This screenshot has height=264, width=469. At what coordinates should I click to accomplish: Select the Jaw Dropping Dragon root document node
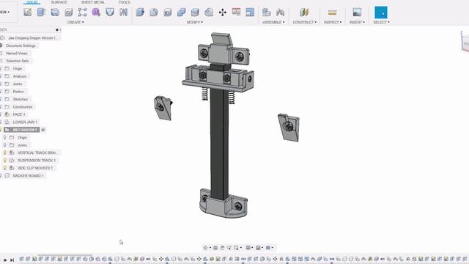(32, 38)
